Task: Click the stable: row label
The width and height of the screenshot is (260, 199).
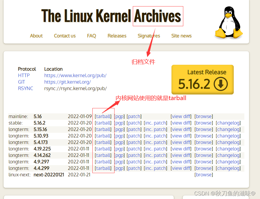Action: [x=16, y=123]
